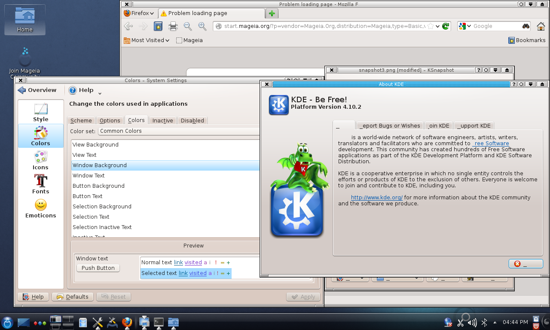Screen dimensions: 550x330
Task: Click the scissors clipboard tray icon
Action: click(x=460, y=322)
